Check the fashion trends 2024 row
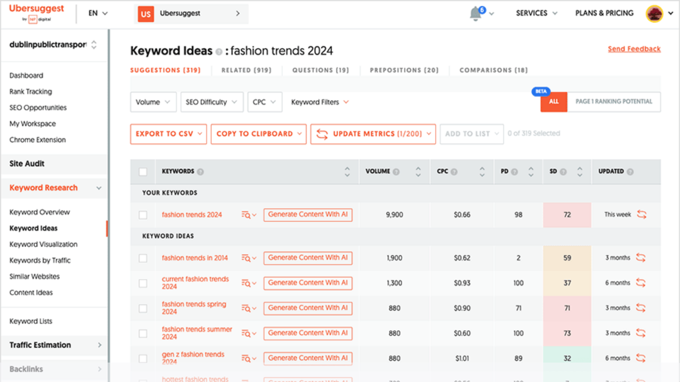 [142, 215]
